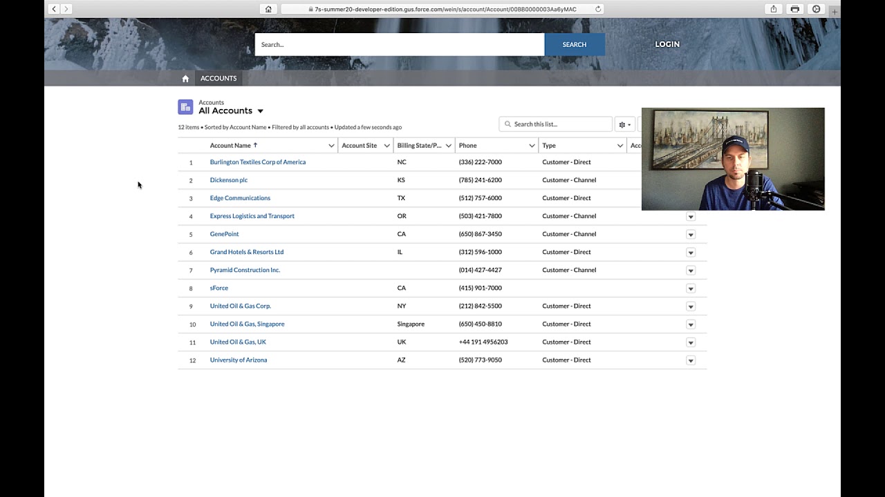The height and width of the screenshot is (497, 885).
Task: Open row actions for GenePoint
Action: pyautogui.click(x=691, y=235)
